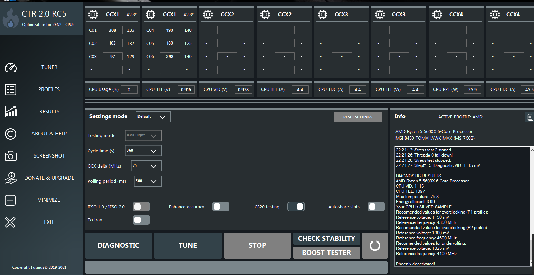Click the chip icon of first CCX2 panel
Screen dimensions: 534x275
(208, 15)
